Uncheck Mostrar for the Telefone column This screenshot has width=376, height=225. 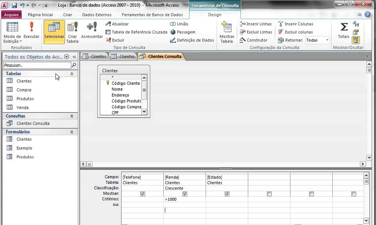142,194
